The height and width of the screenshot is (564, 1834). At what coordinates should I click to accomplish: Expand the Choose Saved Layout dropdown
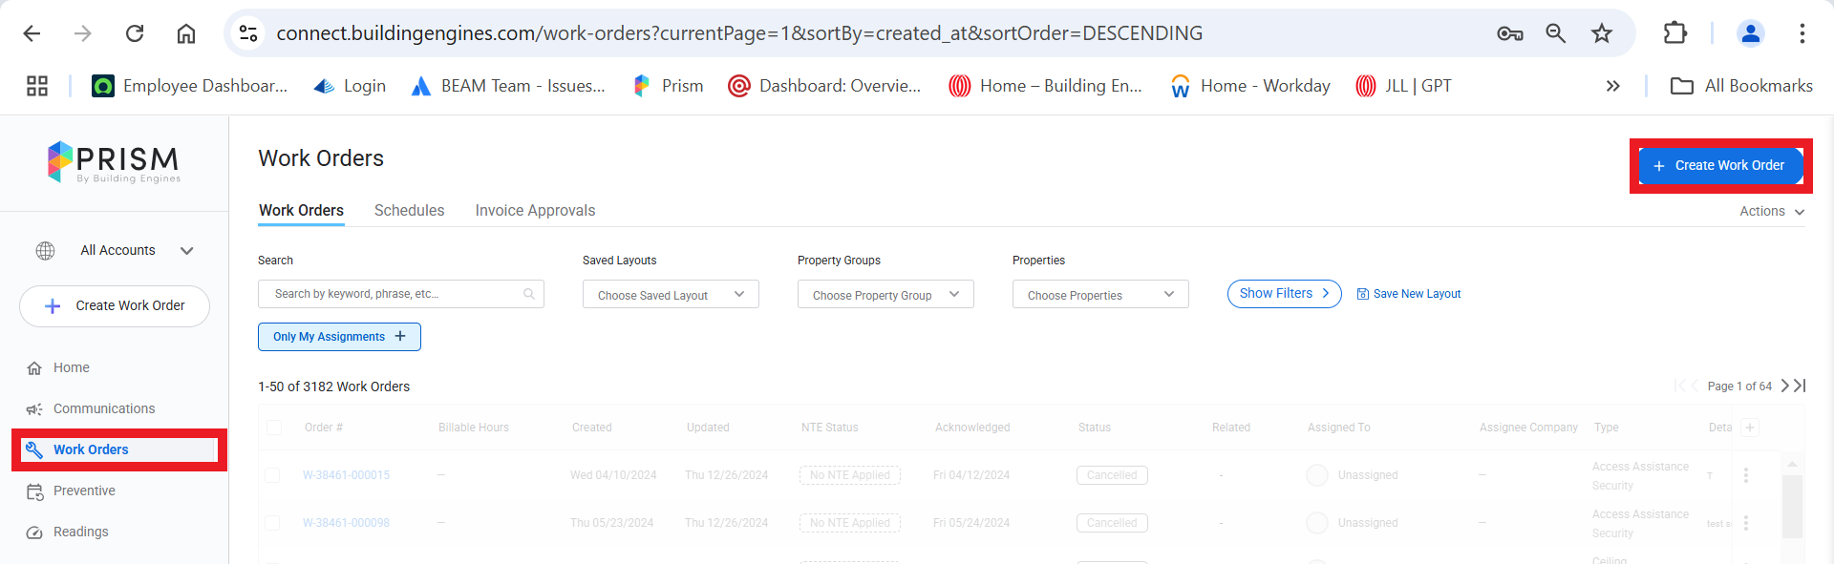pos(671,295)
